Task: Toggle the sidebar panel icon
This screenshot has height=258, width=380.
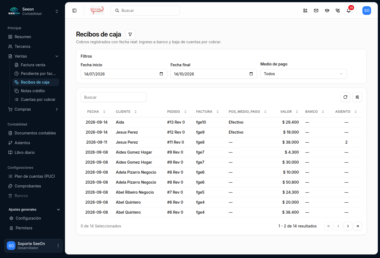Action: click(x=74, y=11)
